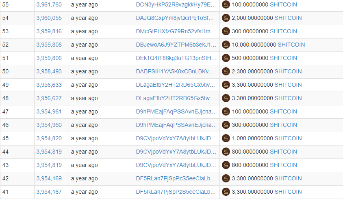This screenshot has height=199, width=343.
Task: Click the coin icon in row 43
Action: point(226,165)
